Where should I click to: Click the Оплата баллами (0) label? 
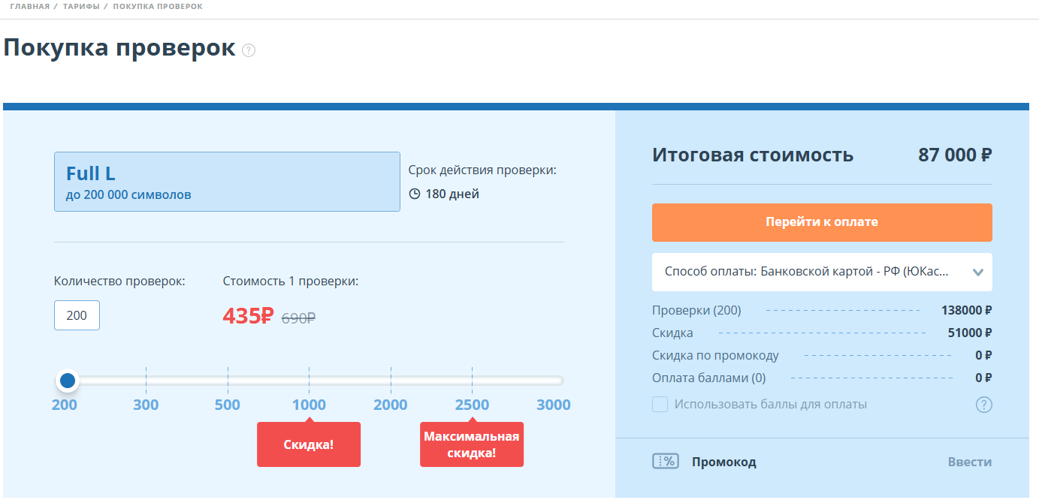coord(709,378)
